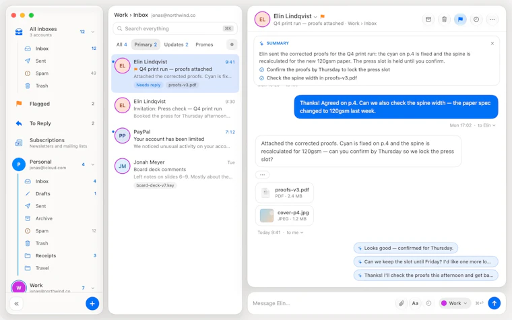Collapse the sidebar with double chevron
512x320 pixels.
17,304
